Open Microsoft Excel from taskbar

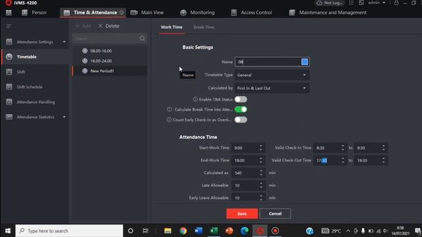tap(214, 231)
